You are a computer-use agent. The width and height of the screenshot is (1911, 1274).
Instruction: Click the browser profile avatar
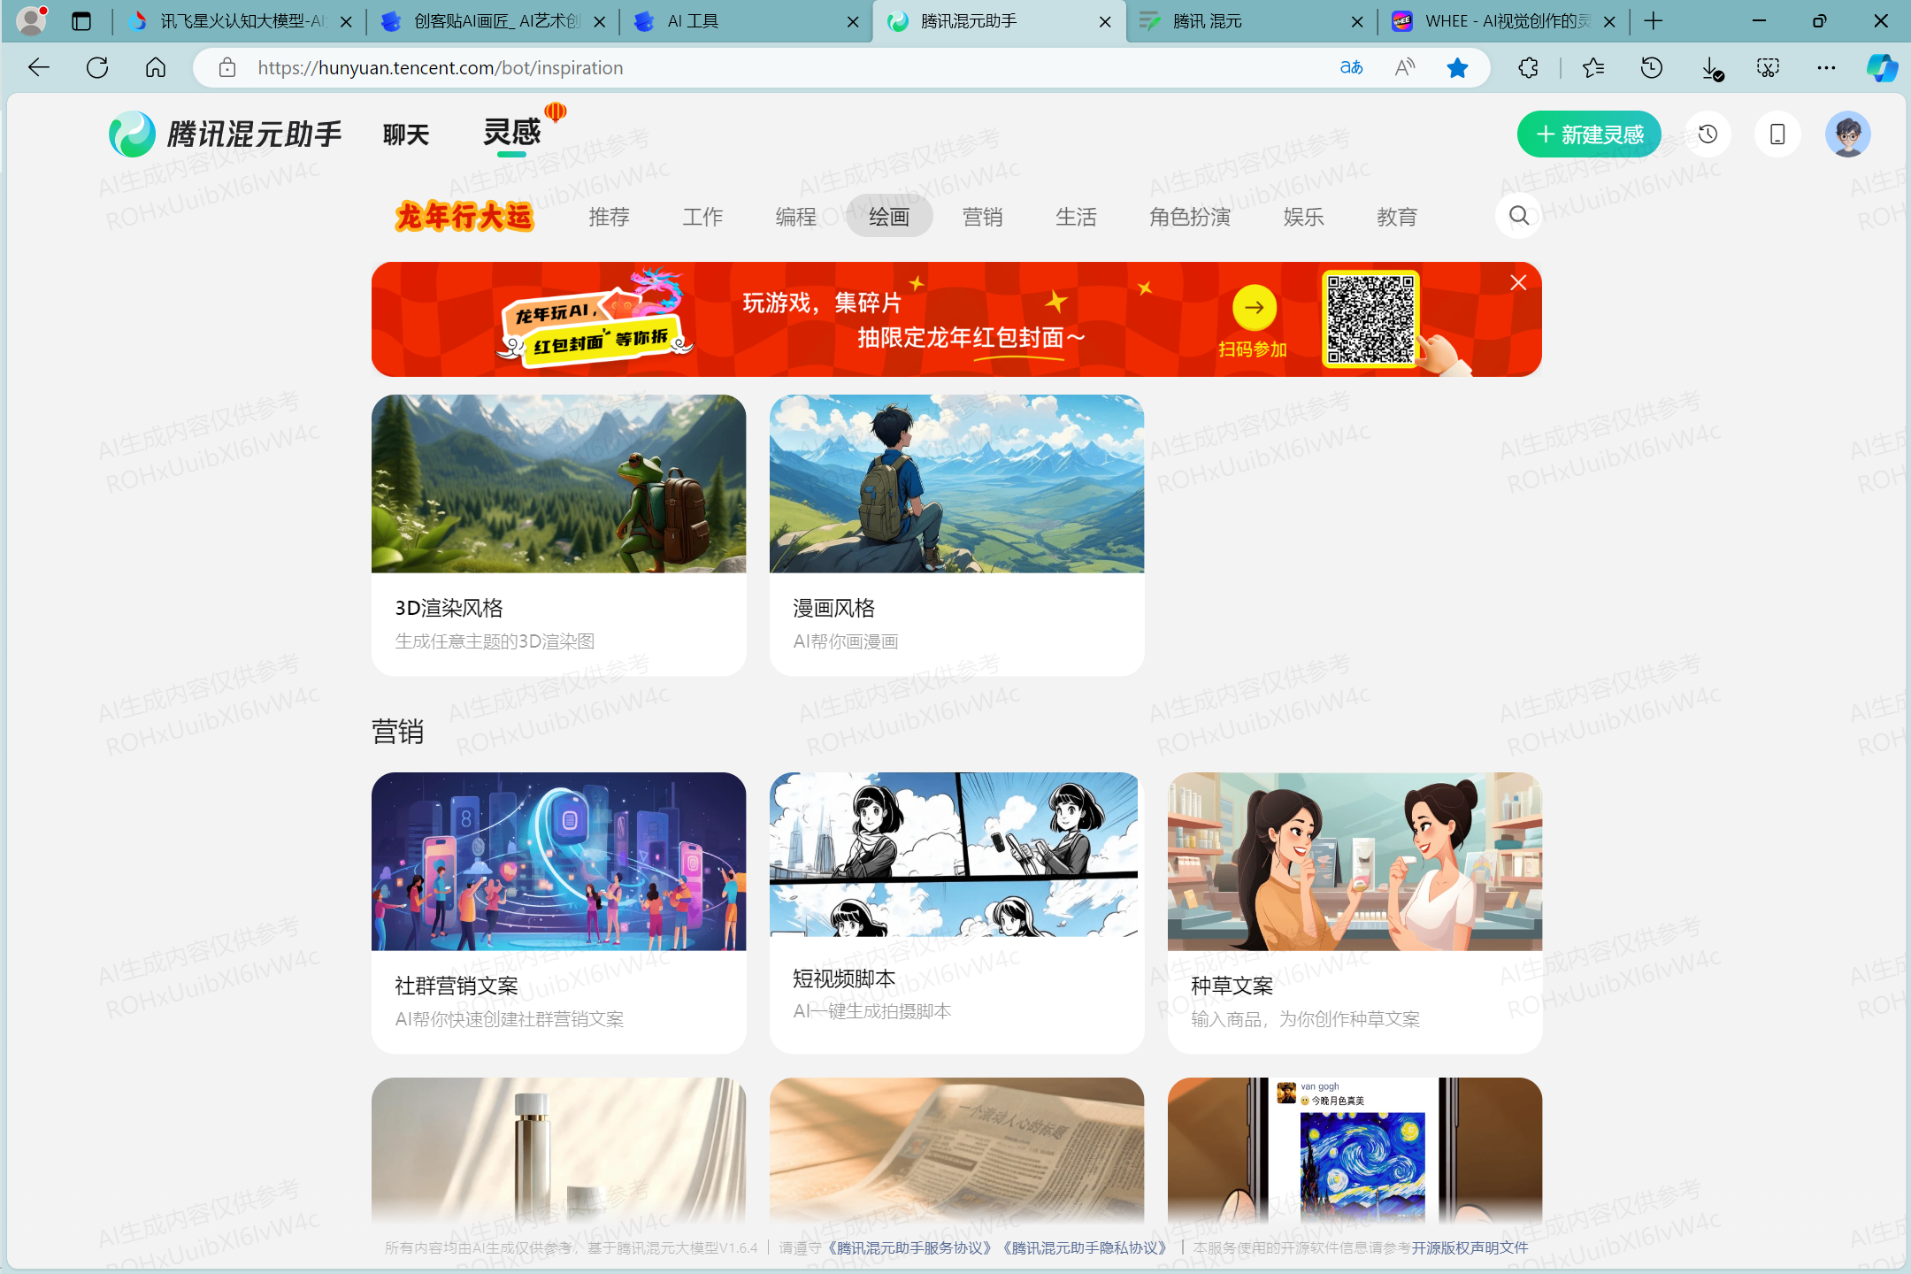point(32,20)
